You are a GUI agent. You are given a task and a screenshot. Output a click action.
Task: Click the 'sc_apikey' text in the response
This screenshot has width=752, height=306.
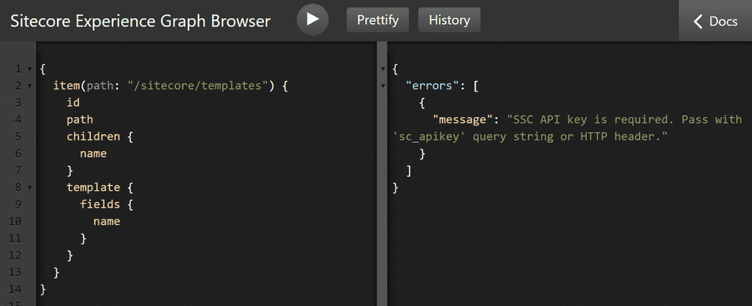pyautogui.click(x=429, y=137)
